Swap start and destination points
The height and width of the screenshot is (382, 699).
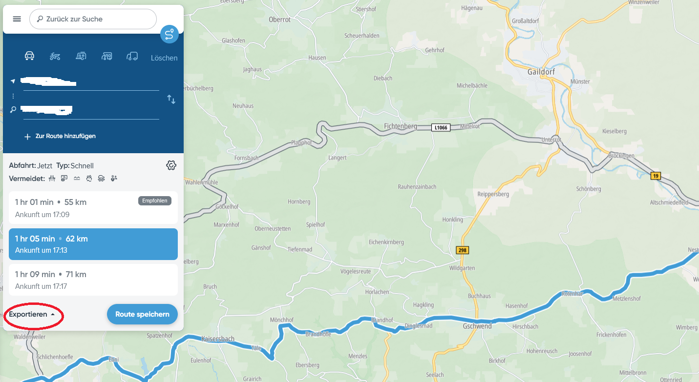(171, 100)
